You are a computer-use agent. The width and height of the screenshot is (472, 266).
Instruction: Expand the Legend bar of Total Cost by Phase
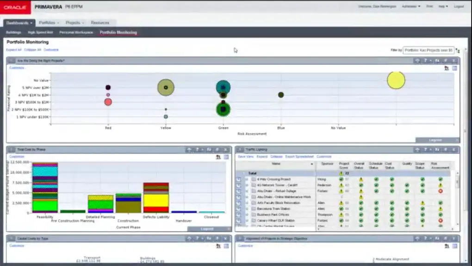(209, 229)
